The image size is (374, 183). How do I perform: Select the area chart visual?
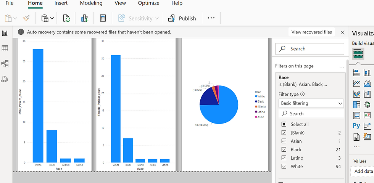coord(367,83)
